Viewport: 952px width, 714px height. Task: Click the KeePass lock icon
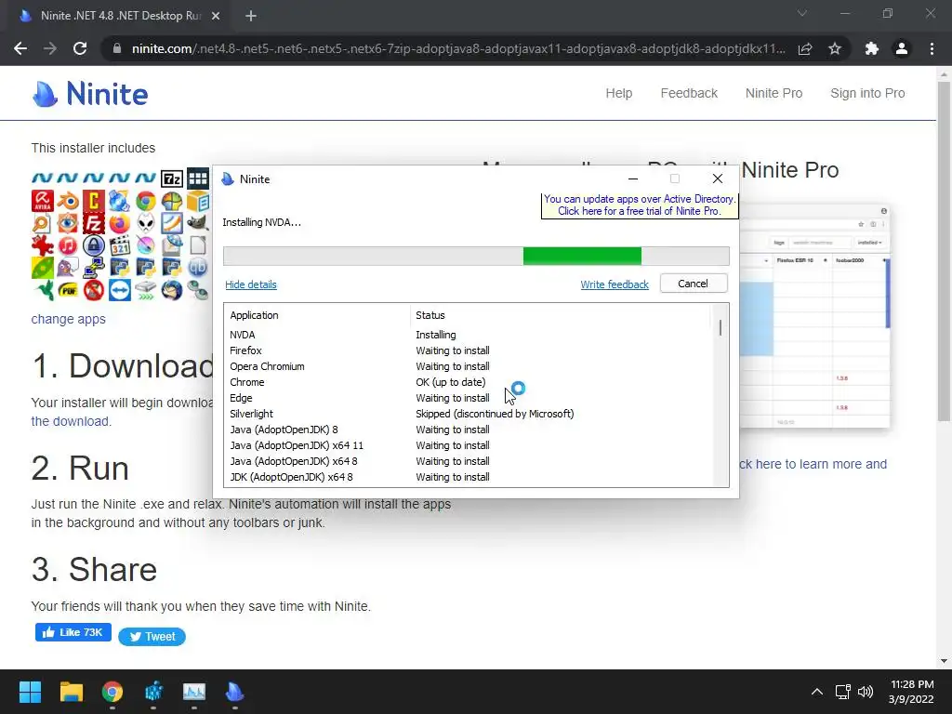coord(94,245)
